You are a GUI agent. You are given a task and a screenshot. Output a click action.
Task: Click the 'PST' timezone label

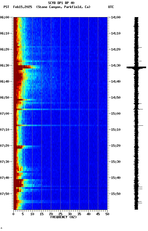point(6,7)
